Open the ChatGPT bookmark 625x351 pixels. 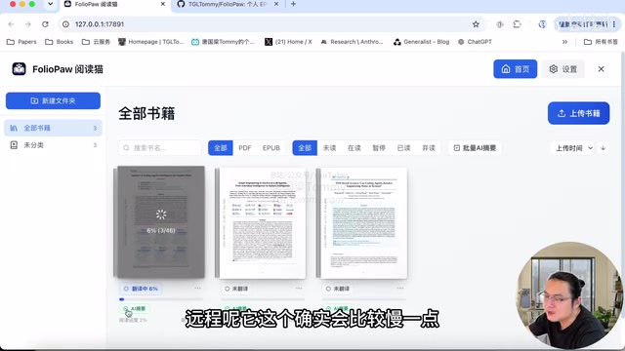(475, 42)
